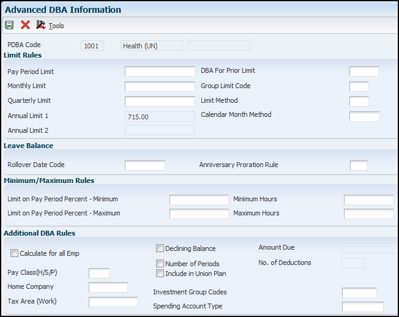The width and height of the screenshot is (399, 317).
Task: Click the Monthly Limit input box
Action: 160,86
